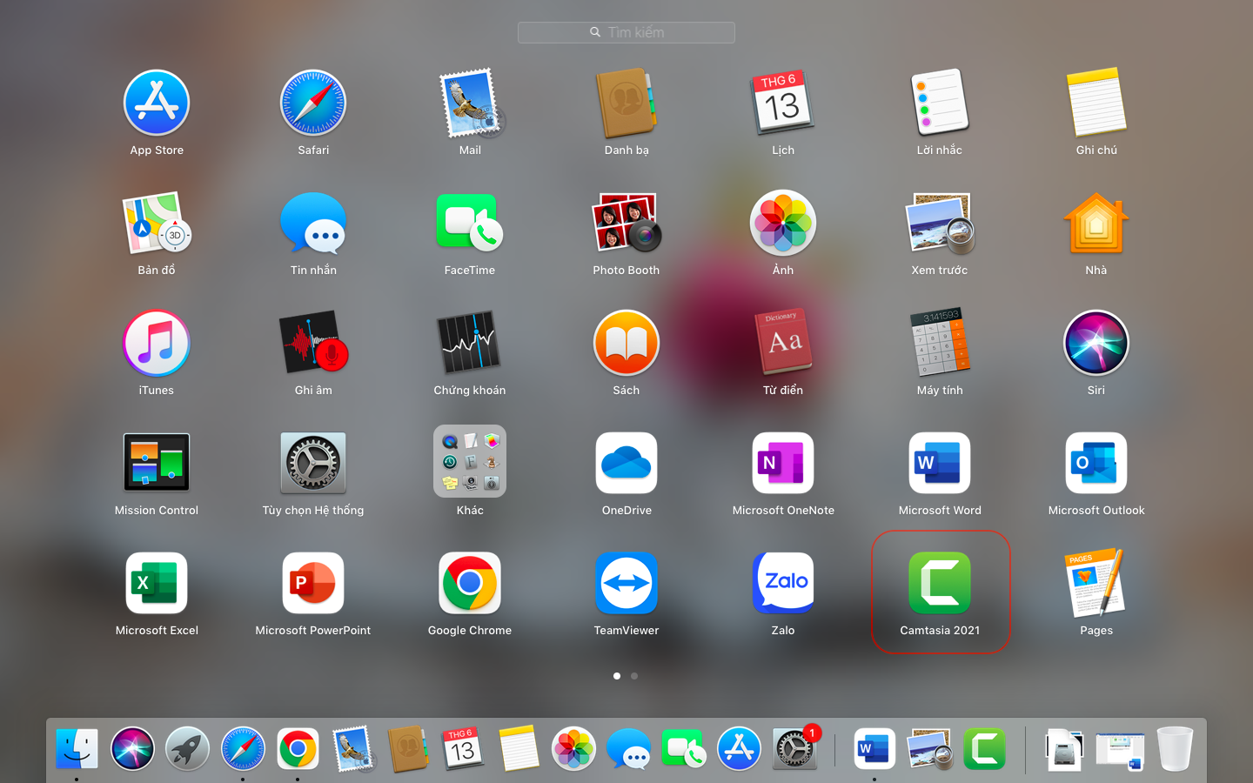Activate Siri from the Dock

tap(132, 749)
